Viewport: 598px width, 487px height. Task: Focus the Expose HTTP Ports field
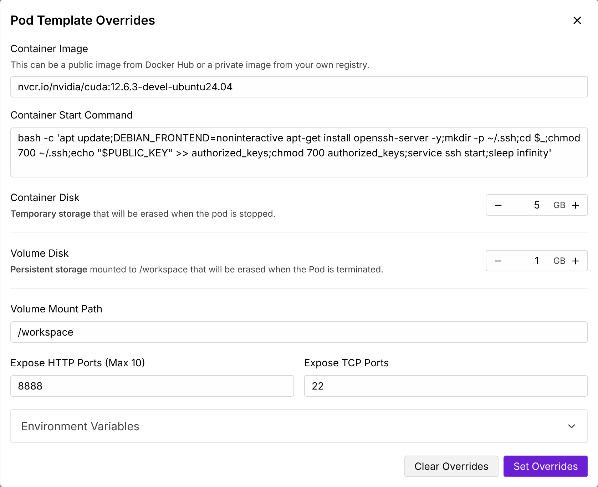[152, 386]
